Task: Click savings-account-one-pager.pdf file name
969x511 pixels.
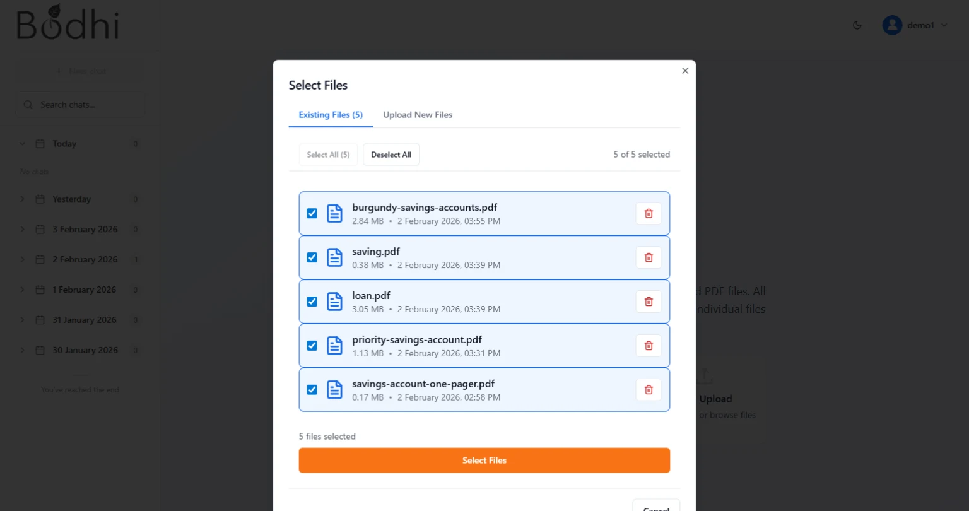Action: 423,384
